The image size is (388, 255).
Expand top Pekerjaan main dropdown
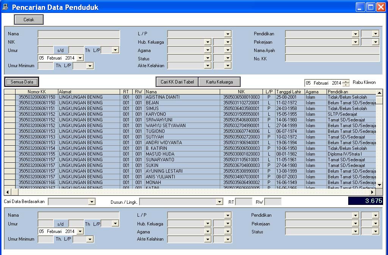coord(355,42)
